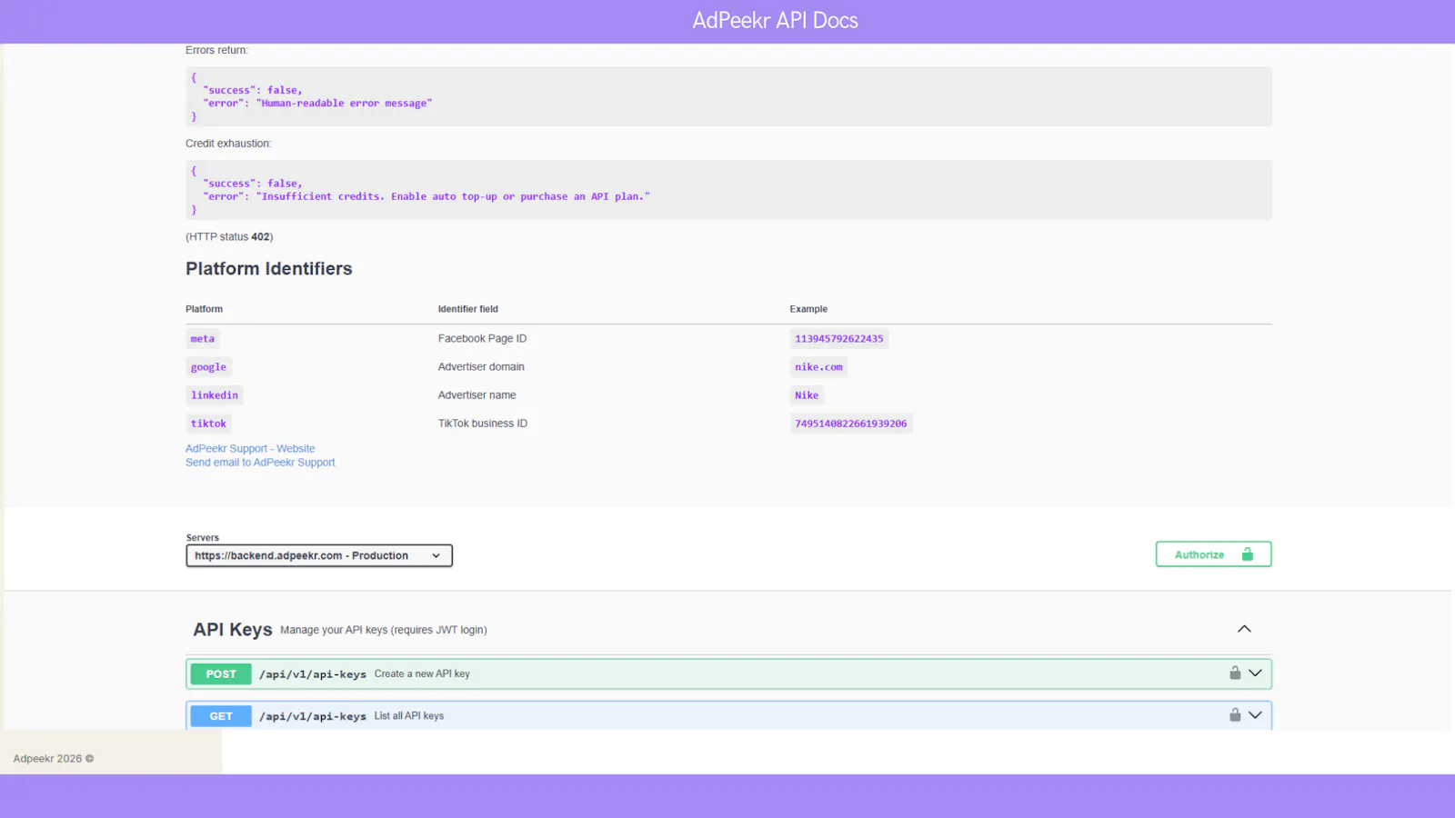Collapse the API Keys section
The width and height of the screenshot is (1455, 818).
[x=1244, y=629]
